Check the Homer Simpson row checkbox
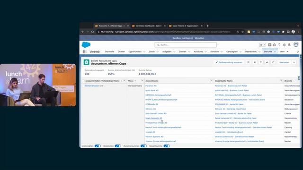Image resolution: width=303 pixels, height=170 pixels. pos(83,86)
